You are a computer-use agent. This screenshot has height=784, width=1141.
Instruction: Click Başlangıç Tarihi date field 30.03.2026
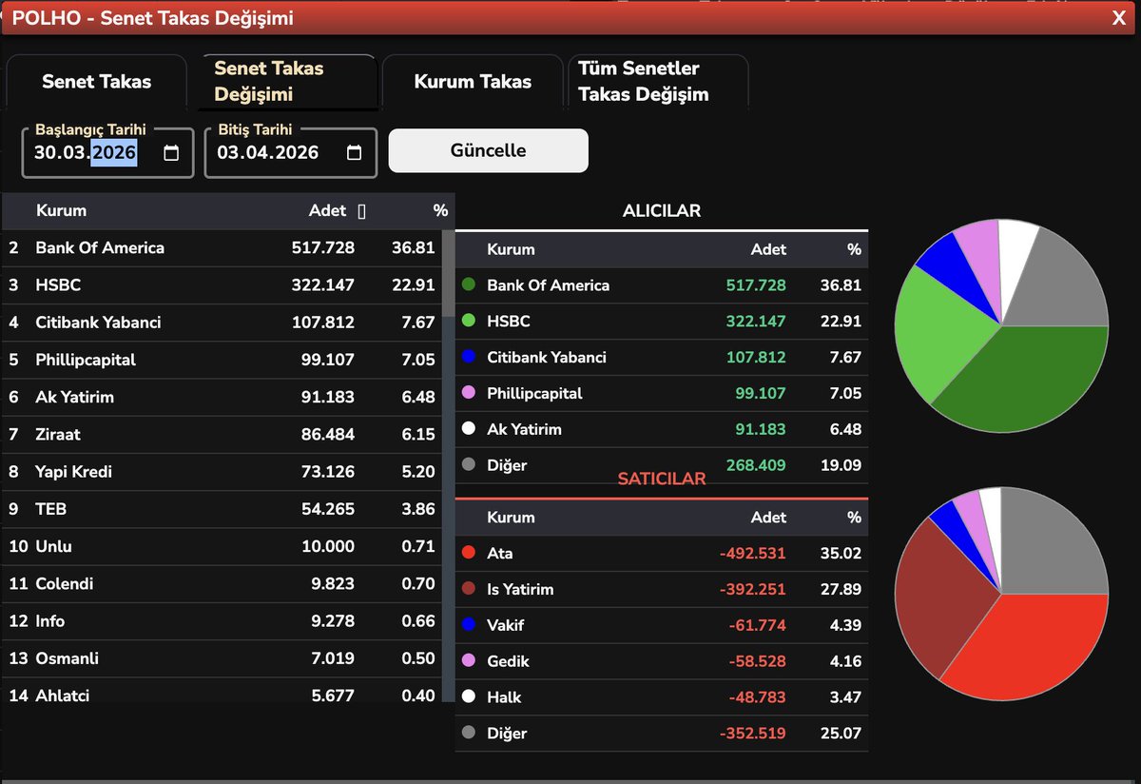point(107,153)
